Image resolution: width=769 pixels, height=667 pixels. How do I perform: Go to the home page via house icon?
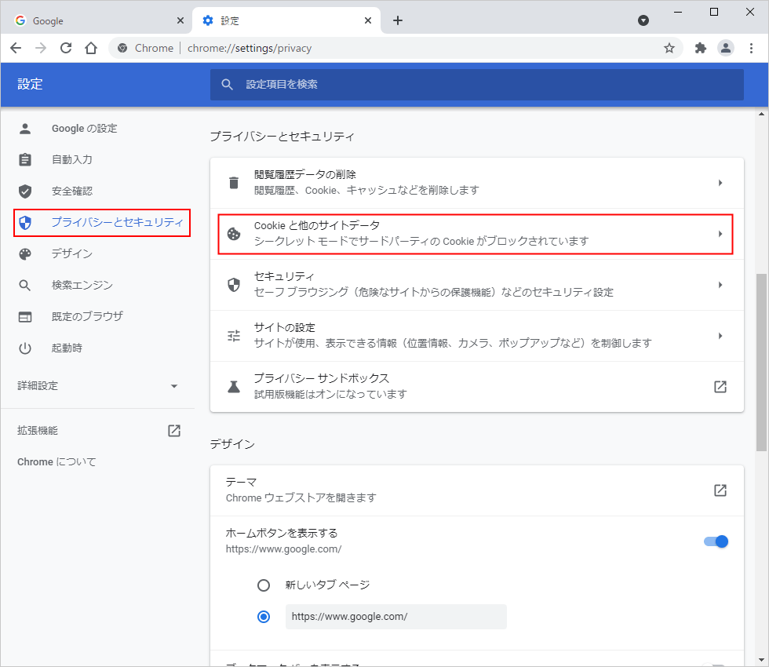point(91,48)
